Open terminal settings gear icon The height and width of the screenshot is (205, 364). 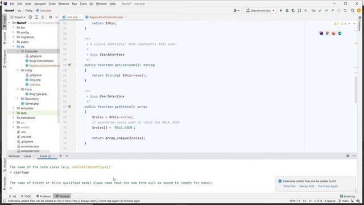[348, 156]
